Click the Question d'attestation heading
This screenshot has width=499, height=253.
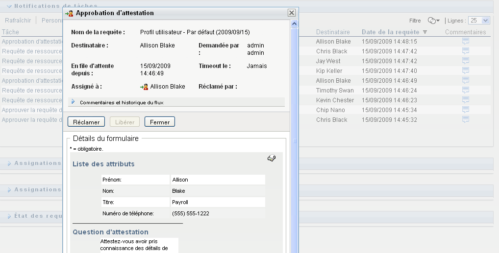pyautogui.click(x=110, y=232)
